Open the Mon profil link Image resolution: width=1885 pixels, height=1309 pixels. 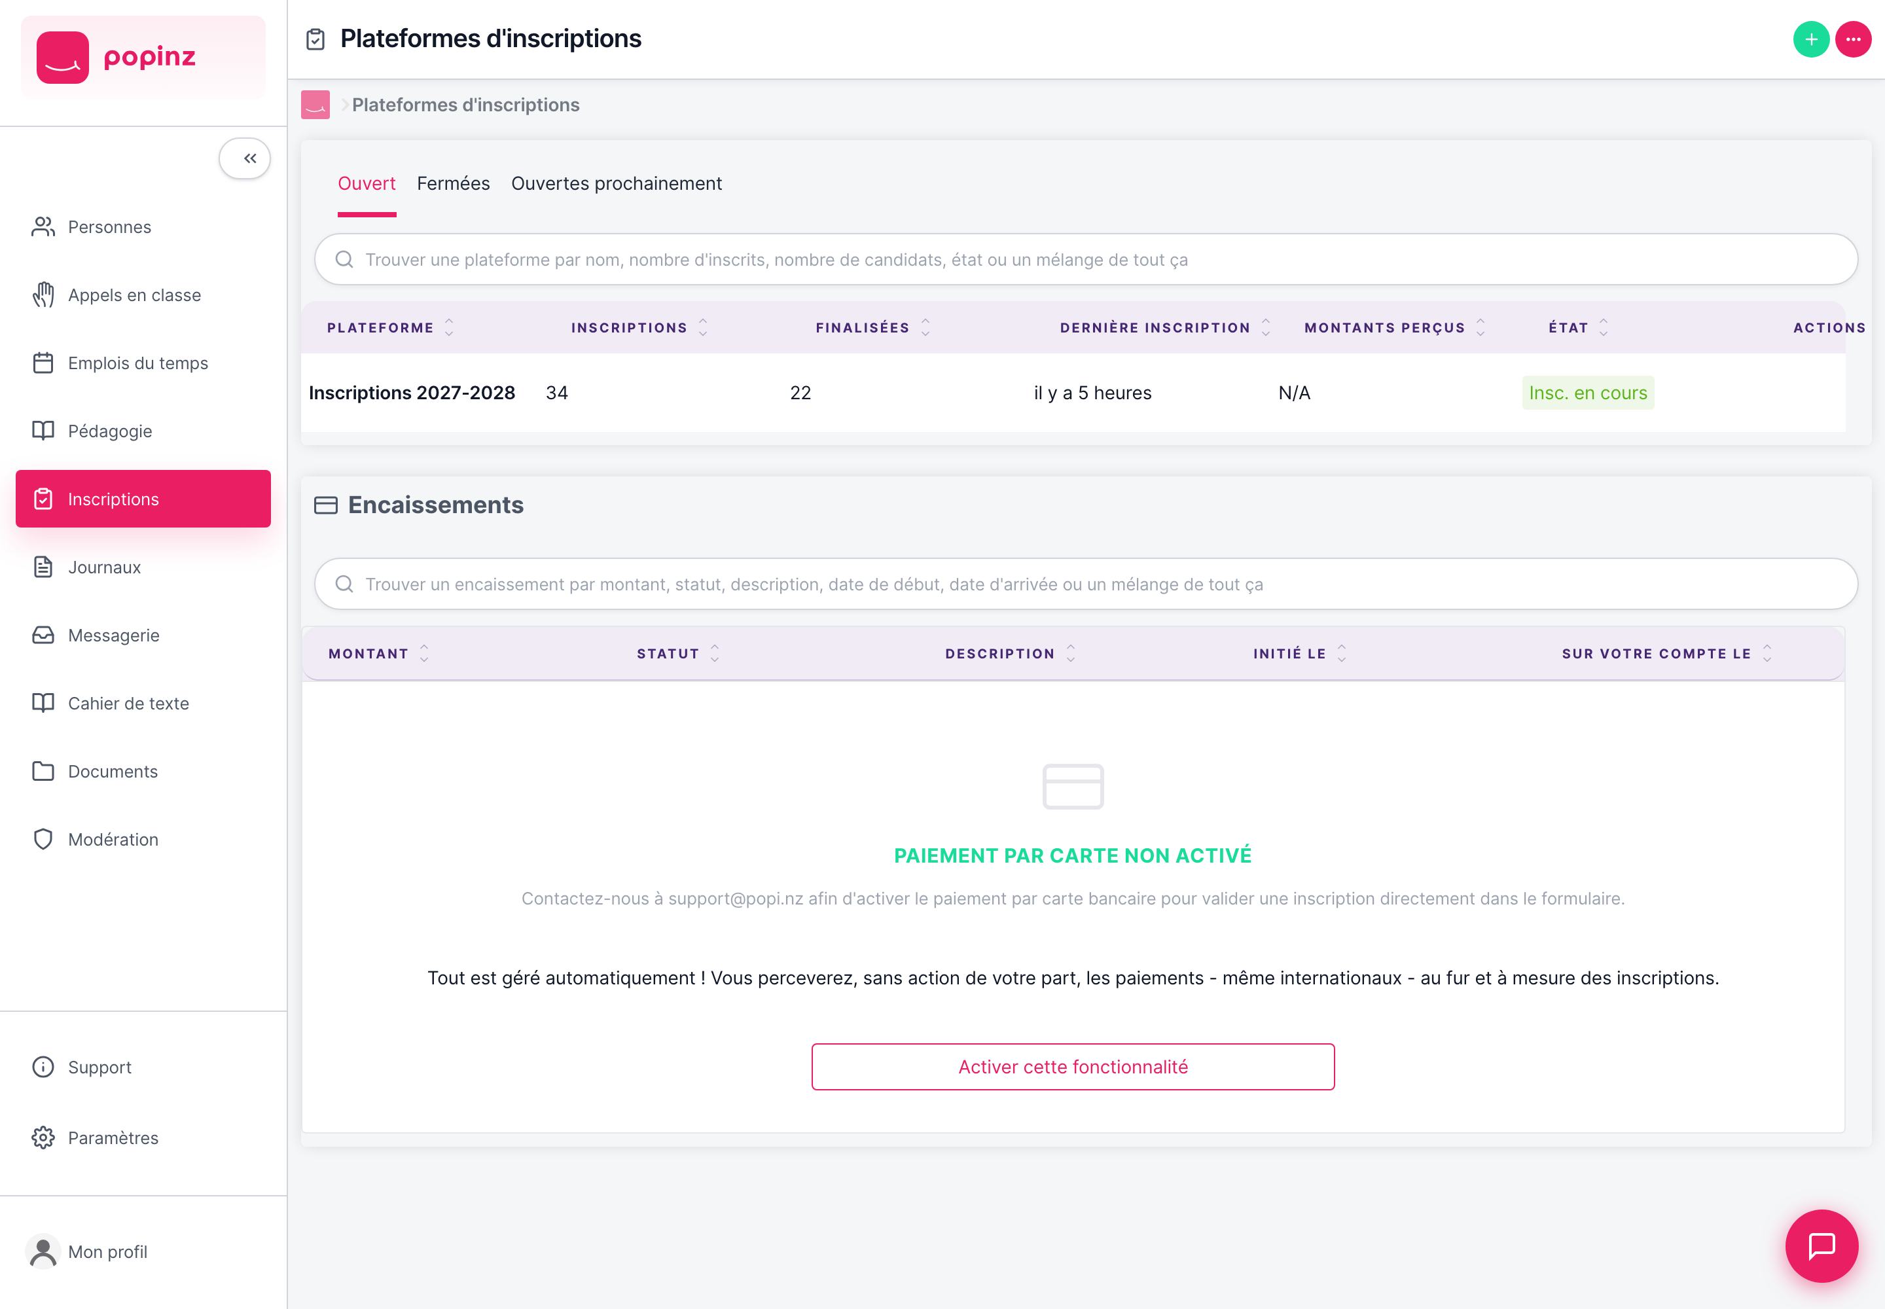point(107,1251)
